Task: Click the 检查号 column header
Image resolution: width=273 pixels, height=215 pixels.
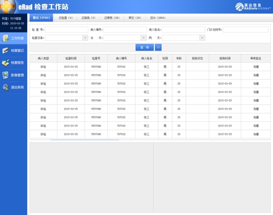Action: 96,58
